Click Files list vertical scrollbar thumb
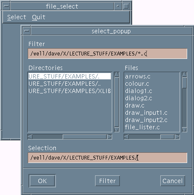 (x=184, y=83)
